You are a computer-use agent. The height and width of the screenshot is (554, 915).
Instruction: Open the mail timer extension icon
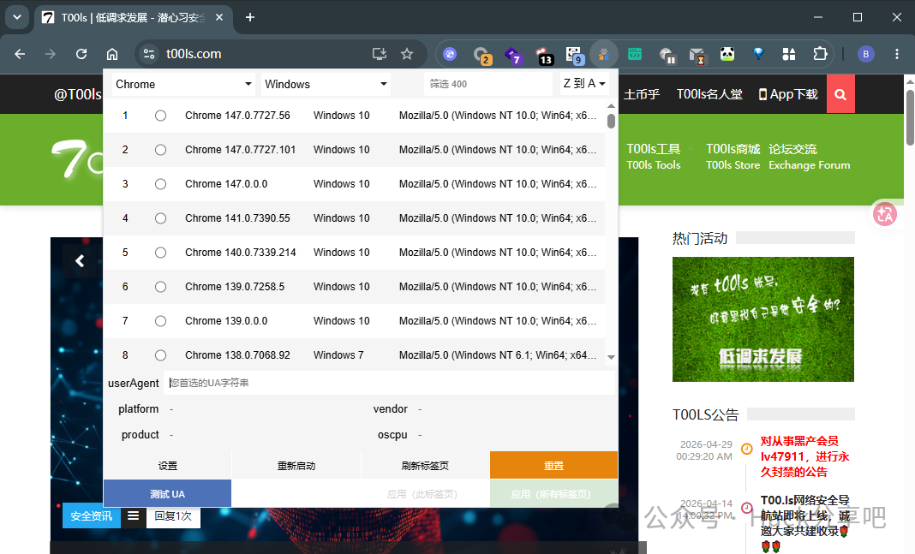click(697, 56)
